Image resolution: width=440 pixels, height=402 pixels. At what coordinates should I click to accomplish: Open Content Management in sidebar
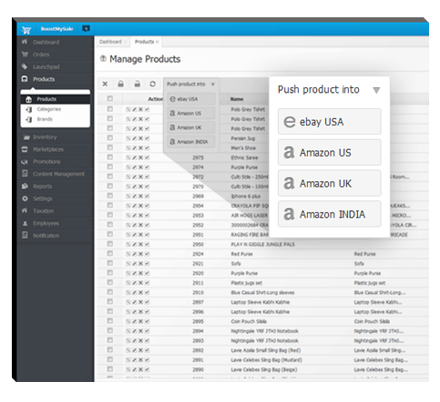59,174
